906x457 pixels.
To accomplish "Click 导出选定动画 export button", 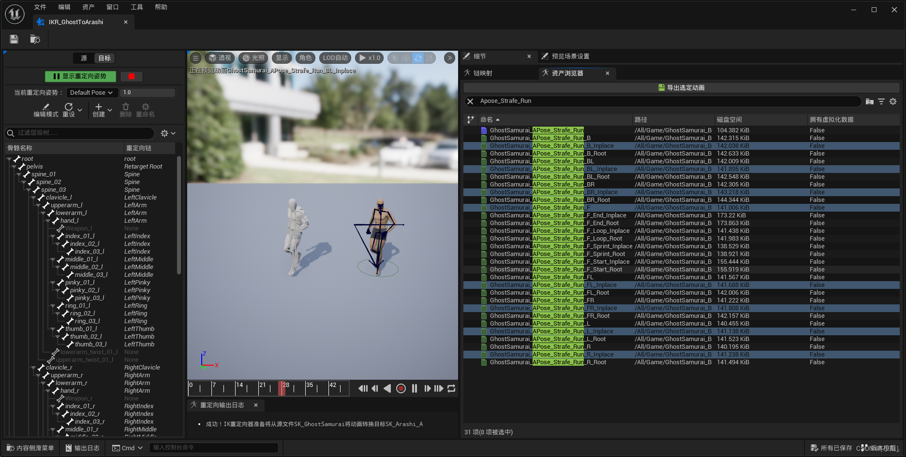I will pyautogui.click(x=681, y=88).
